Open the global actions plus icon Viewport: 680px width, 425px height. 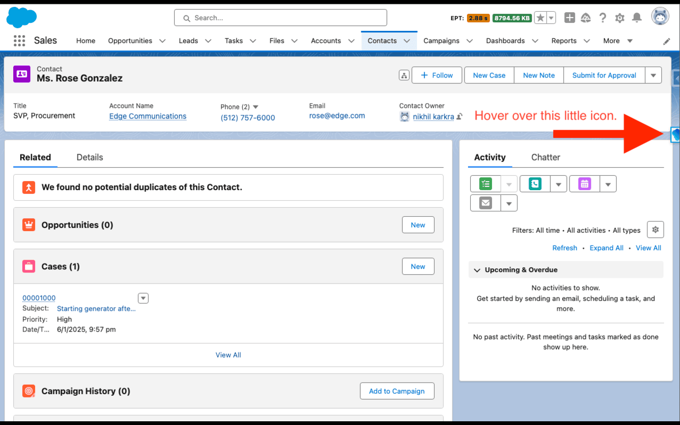coord(569,18)
